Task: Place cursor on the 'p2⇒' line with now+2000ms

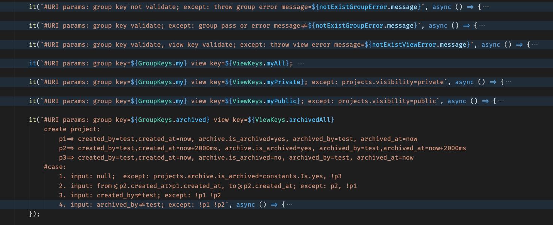Action: click(263, 148)
